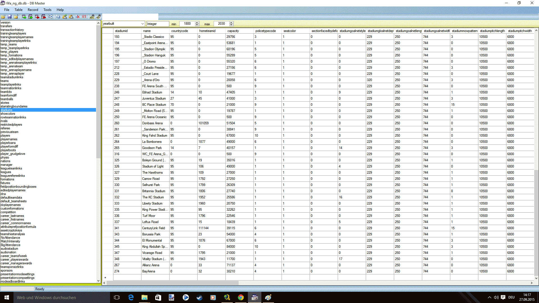Decrease the max value stepper
The height and width of the screenshot is (303, 539).
[x=231, y=25]
